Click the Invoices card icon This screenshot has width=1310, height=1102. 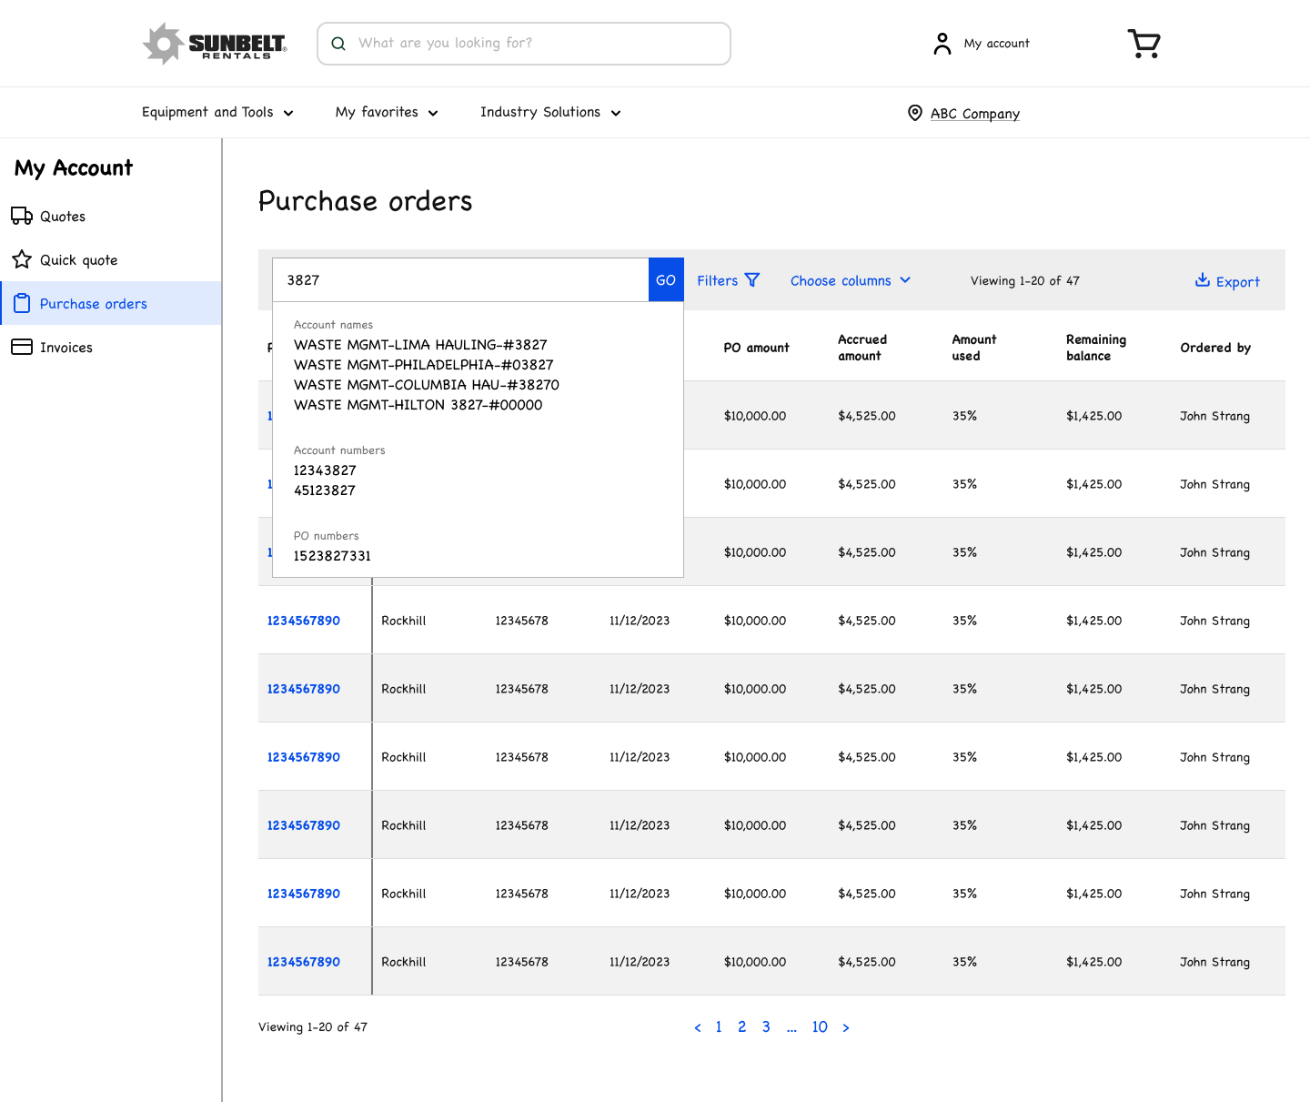(x=22, y=347)
